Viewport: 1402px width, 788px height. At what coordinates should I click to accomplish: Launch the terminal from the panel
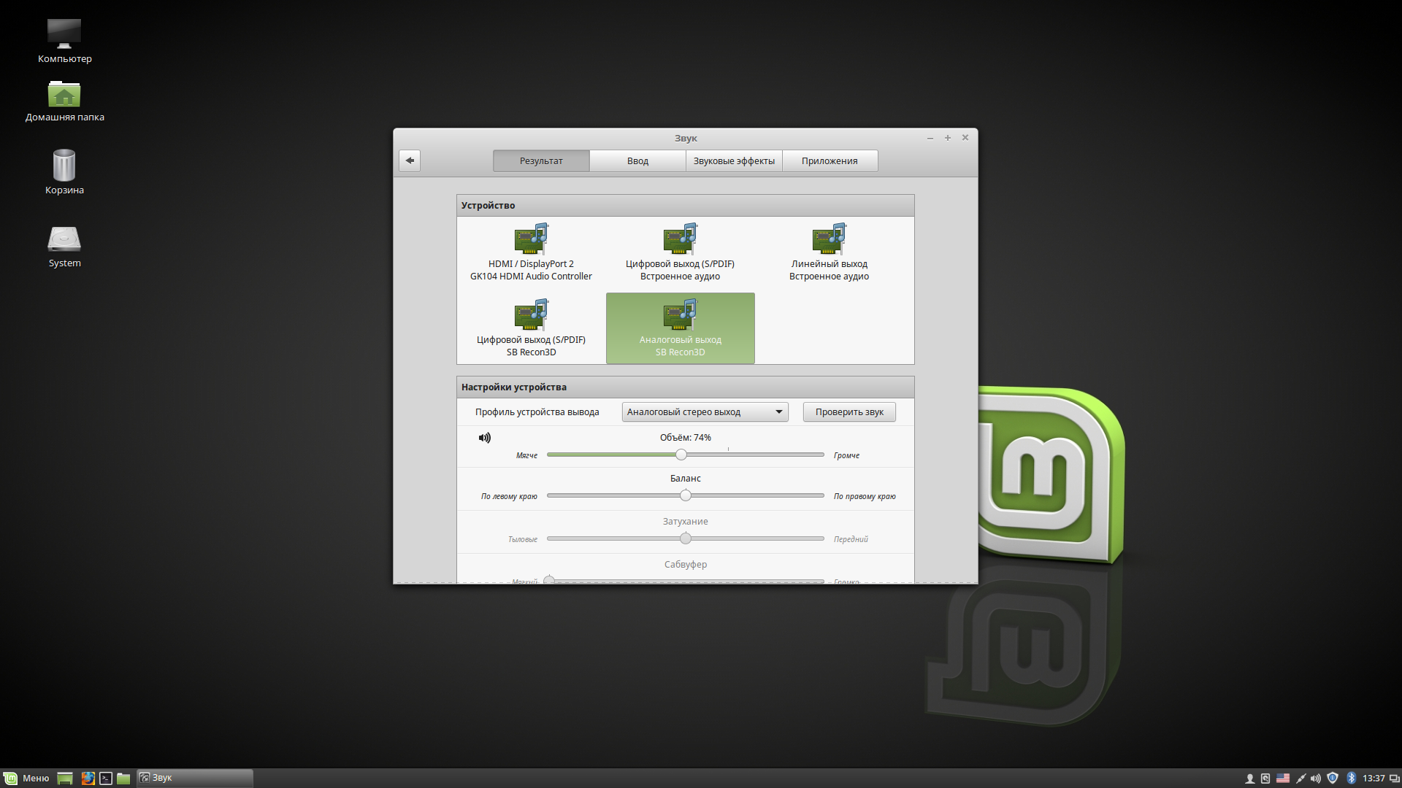click(106, 779)
